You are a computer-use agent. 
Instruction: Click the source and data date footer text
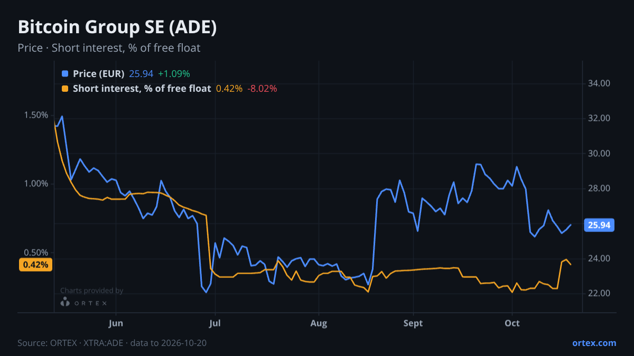[x=112, y=343]
